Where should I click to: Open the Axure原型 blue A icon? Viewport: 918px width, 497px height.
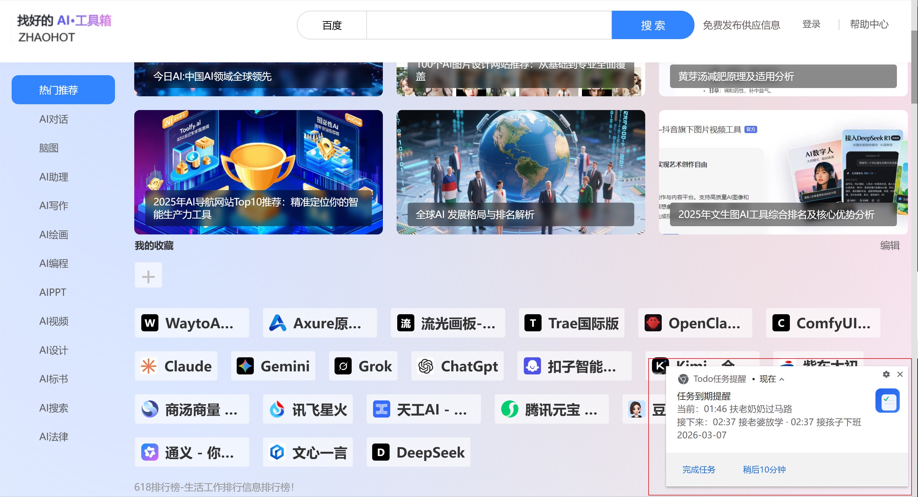(277, 323)
